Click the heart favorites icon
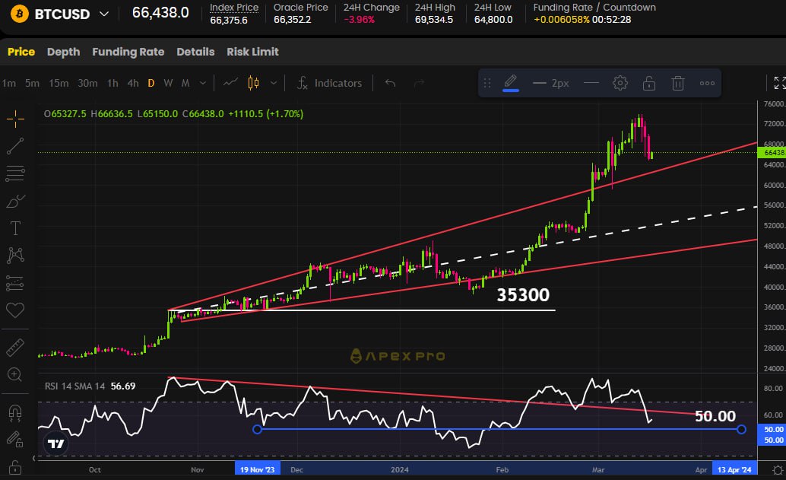This screenshot has height=480, width=786. coord(15,310)
